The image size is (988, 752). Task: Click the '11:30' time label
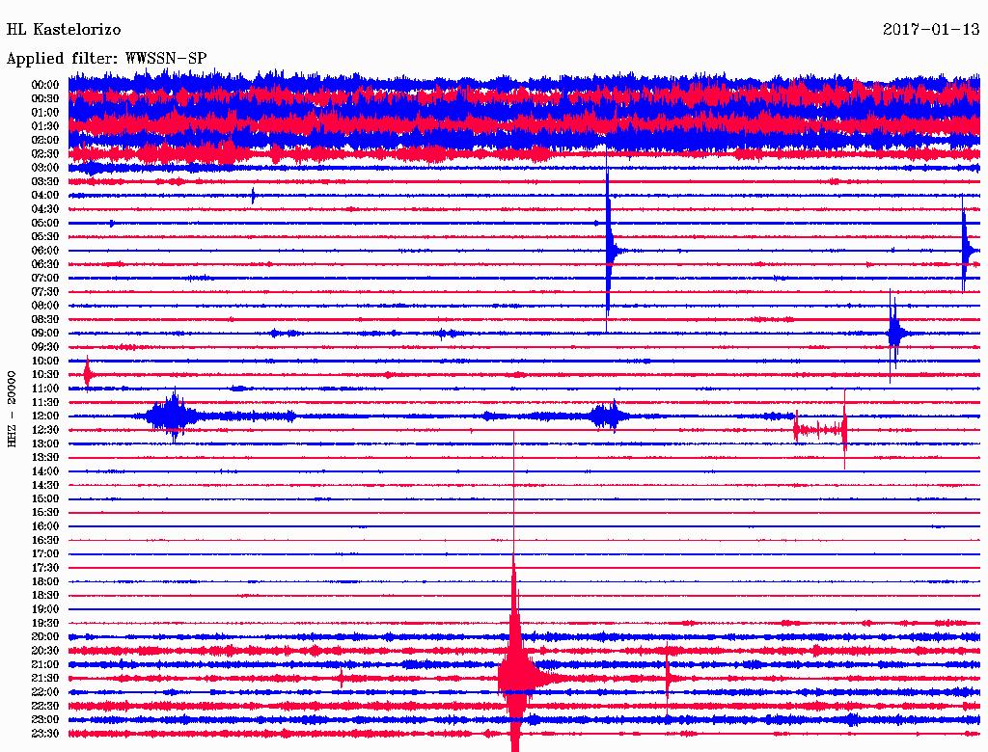(x=45, y=402)
